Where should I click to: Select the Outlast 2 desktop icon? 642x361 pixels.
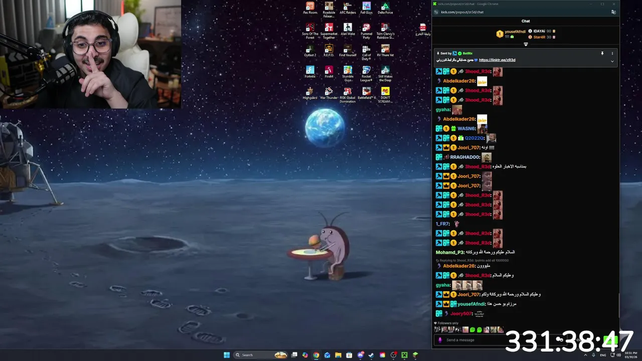(x=310, y=51)
